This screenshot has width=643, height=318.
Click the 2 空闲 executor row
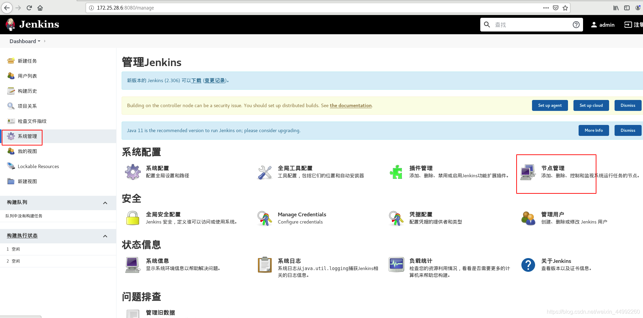(x=58, y=261)
